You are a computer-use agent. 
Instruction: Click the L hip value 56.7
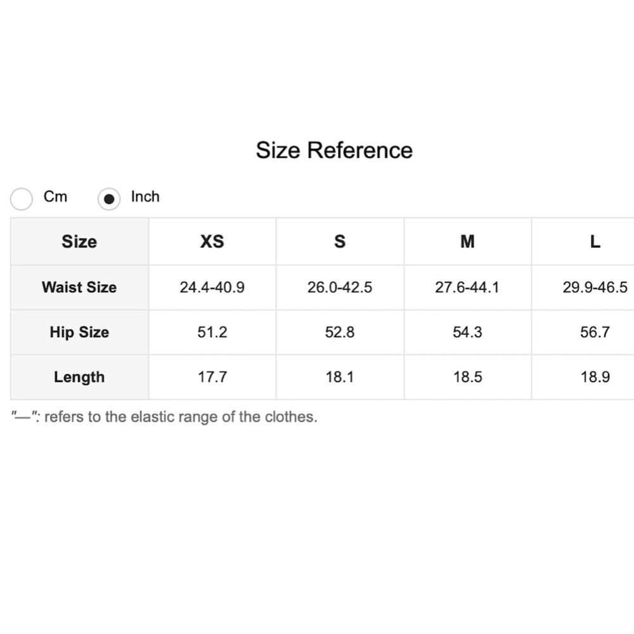pos(595,332)
